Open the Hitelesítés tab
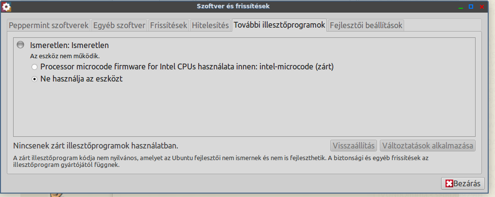 click(210, 26)
